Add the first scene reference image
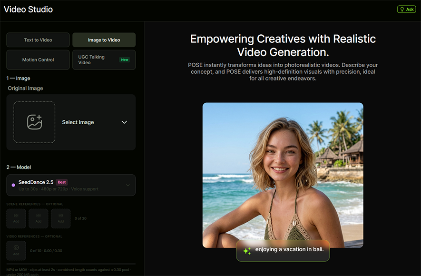The width and height of the screenshot is (421, 276). click(x=16, y=218)
